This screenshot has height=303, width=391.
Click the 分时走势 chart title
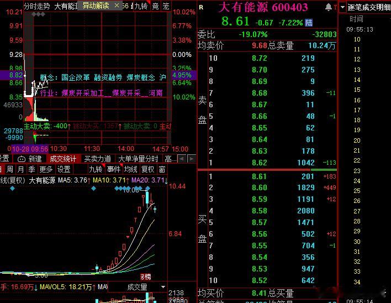pos(37,6)
